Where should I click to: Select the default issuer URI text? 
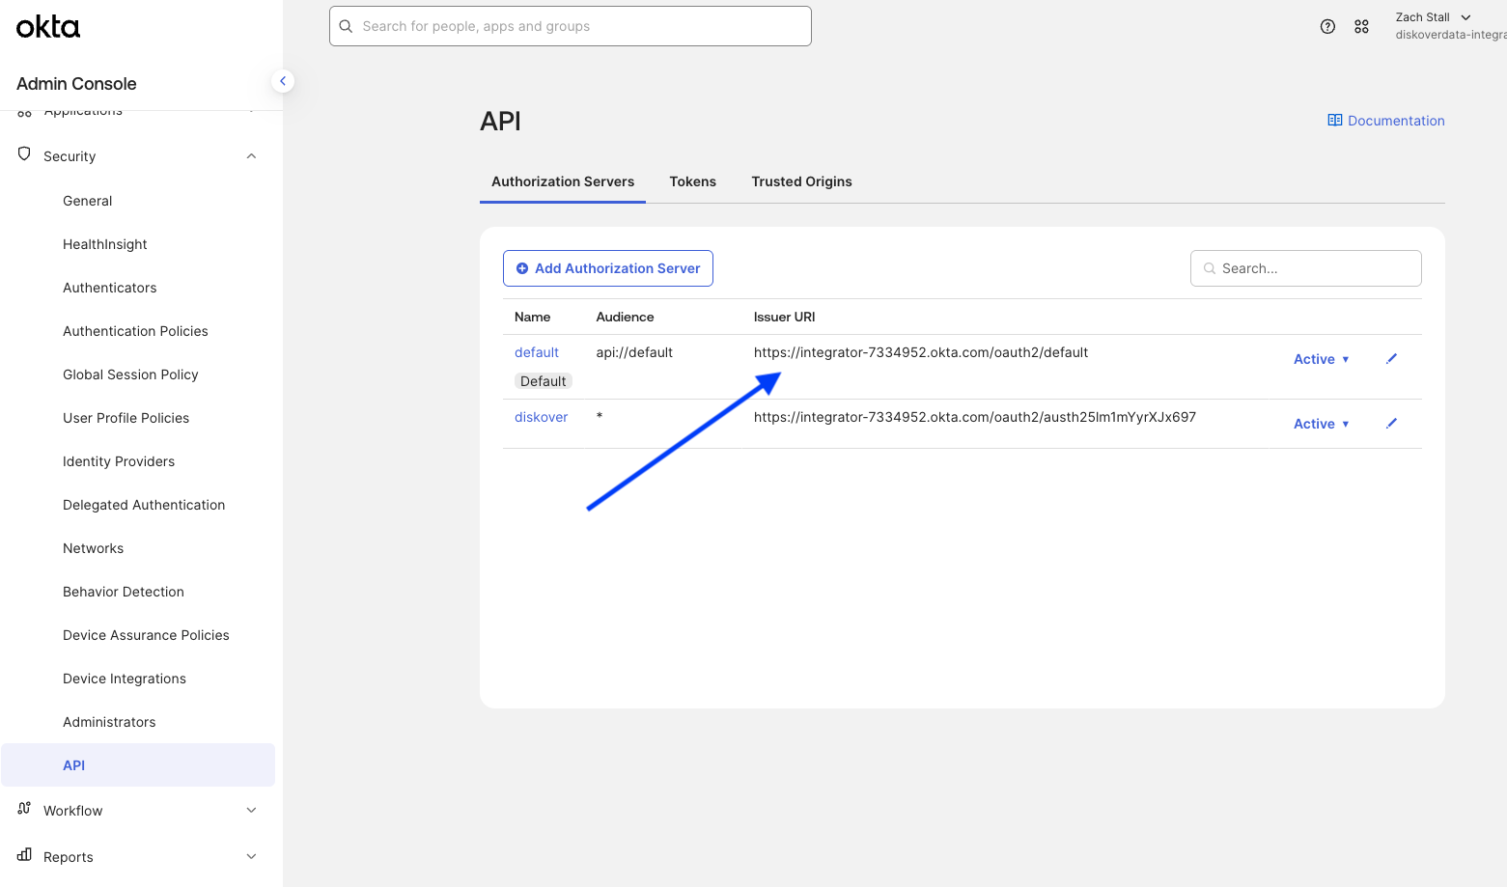pyautogui.click(x=921, y=352)
